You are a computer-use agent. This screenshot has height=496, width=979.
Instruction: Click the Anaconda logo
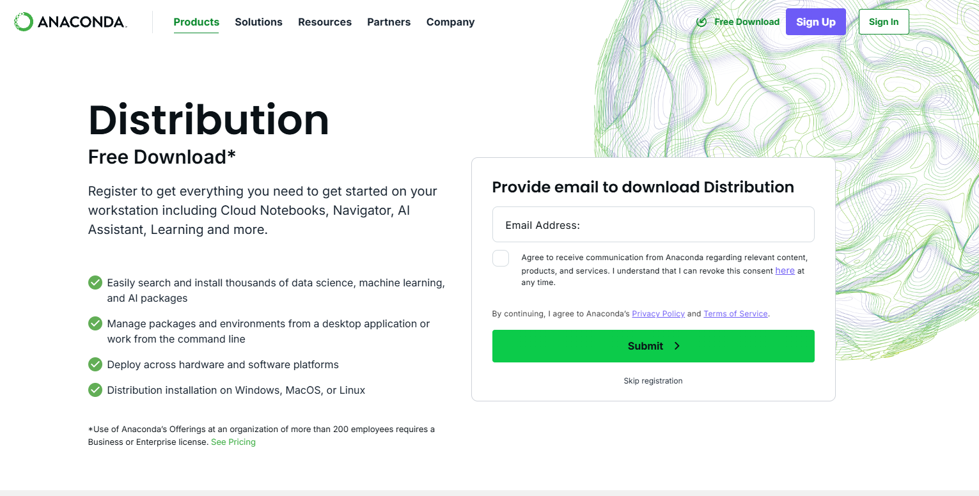click(70, 22)
